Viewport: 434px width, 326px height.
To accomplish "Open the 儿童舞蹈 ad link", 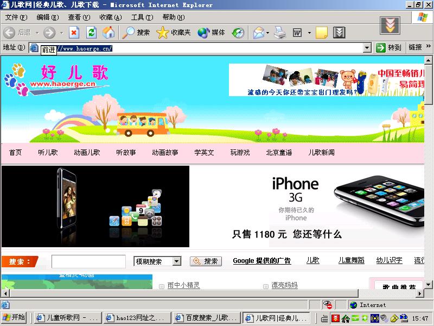I will pos(351,260).
